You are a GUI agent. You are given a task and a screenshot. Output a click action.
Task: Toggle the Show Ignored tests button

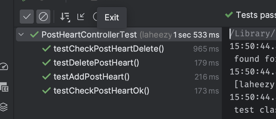(43, 17)
